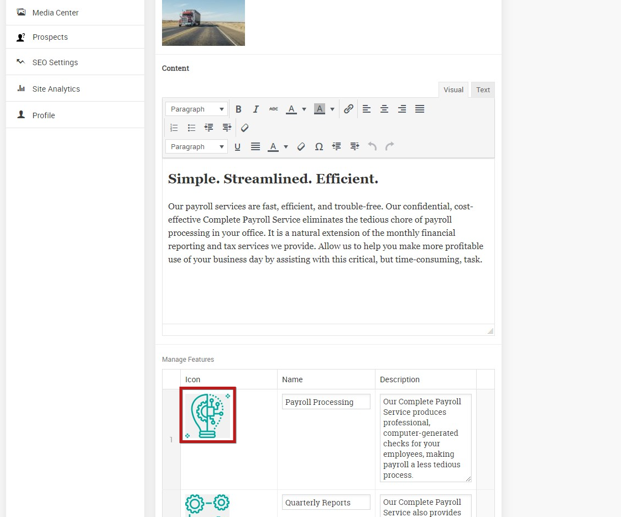Click the Payroll Processing description resize corner
The width and height of the screenshot is (621, 517).
pos(468,479)
